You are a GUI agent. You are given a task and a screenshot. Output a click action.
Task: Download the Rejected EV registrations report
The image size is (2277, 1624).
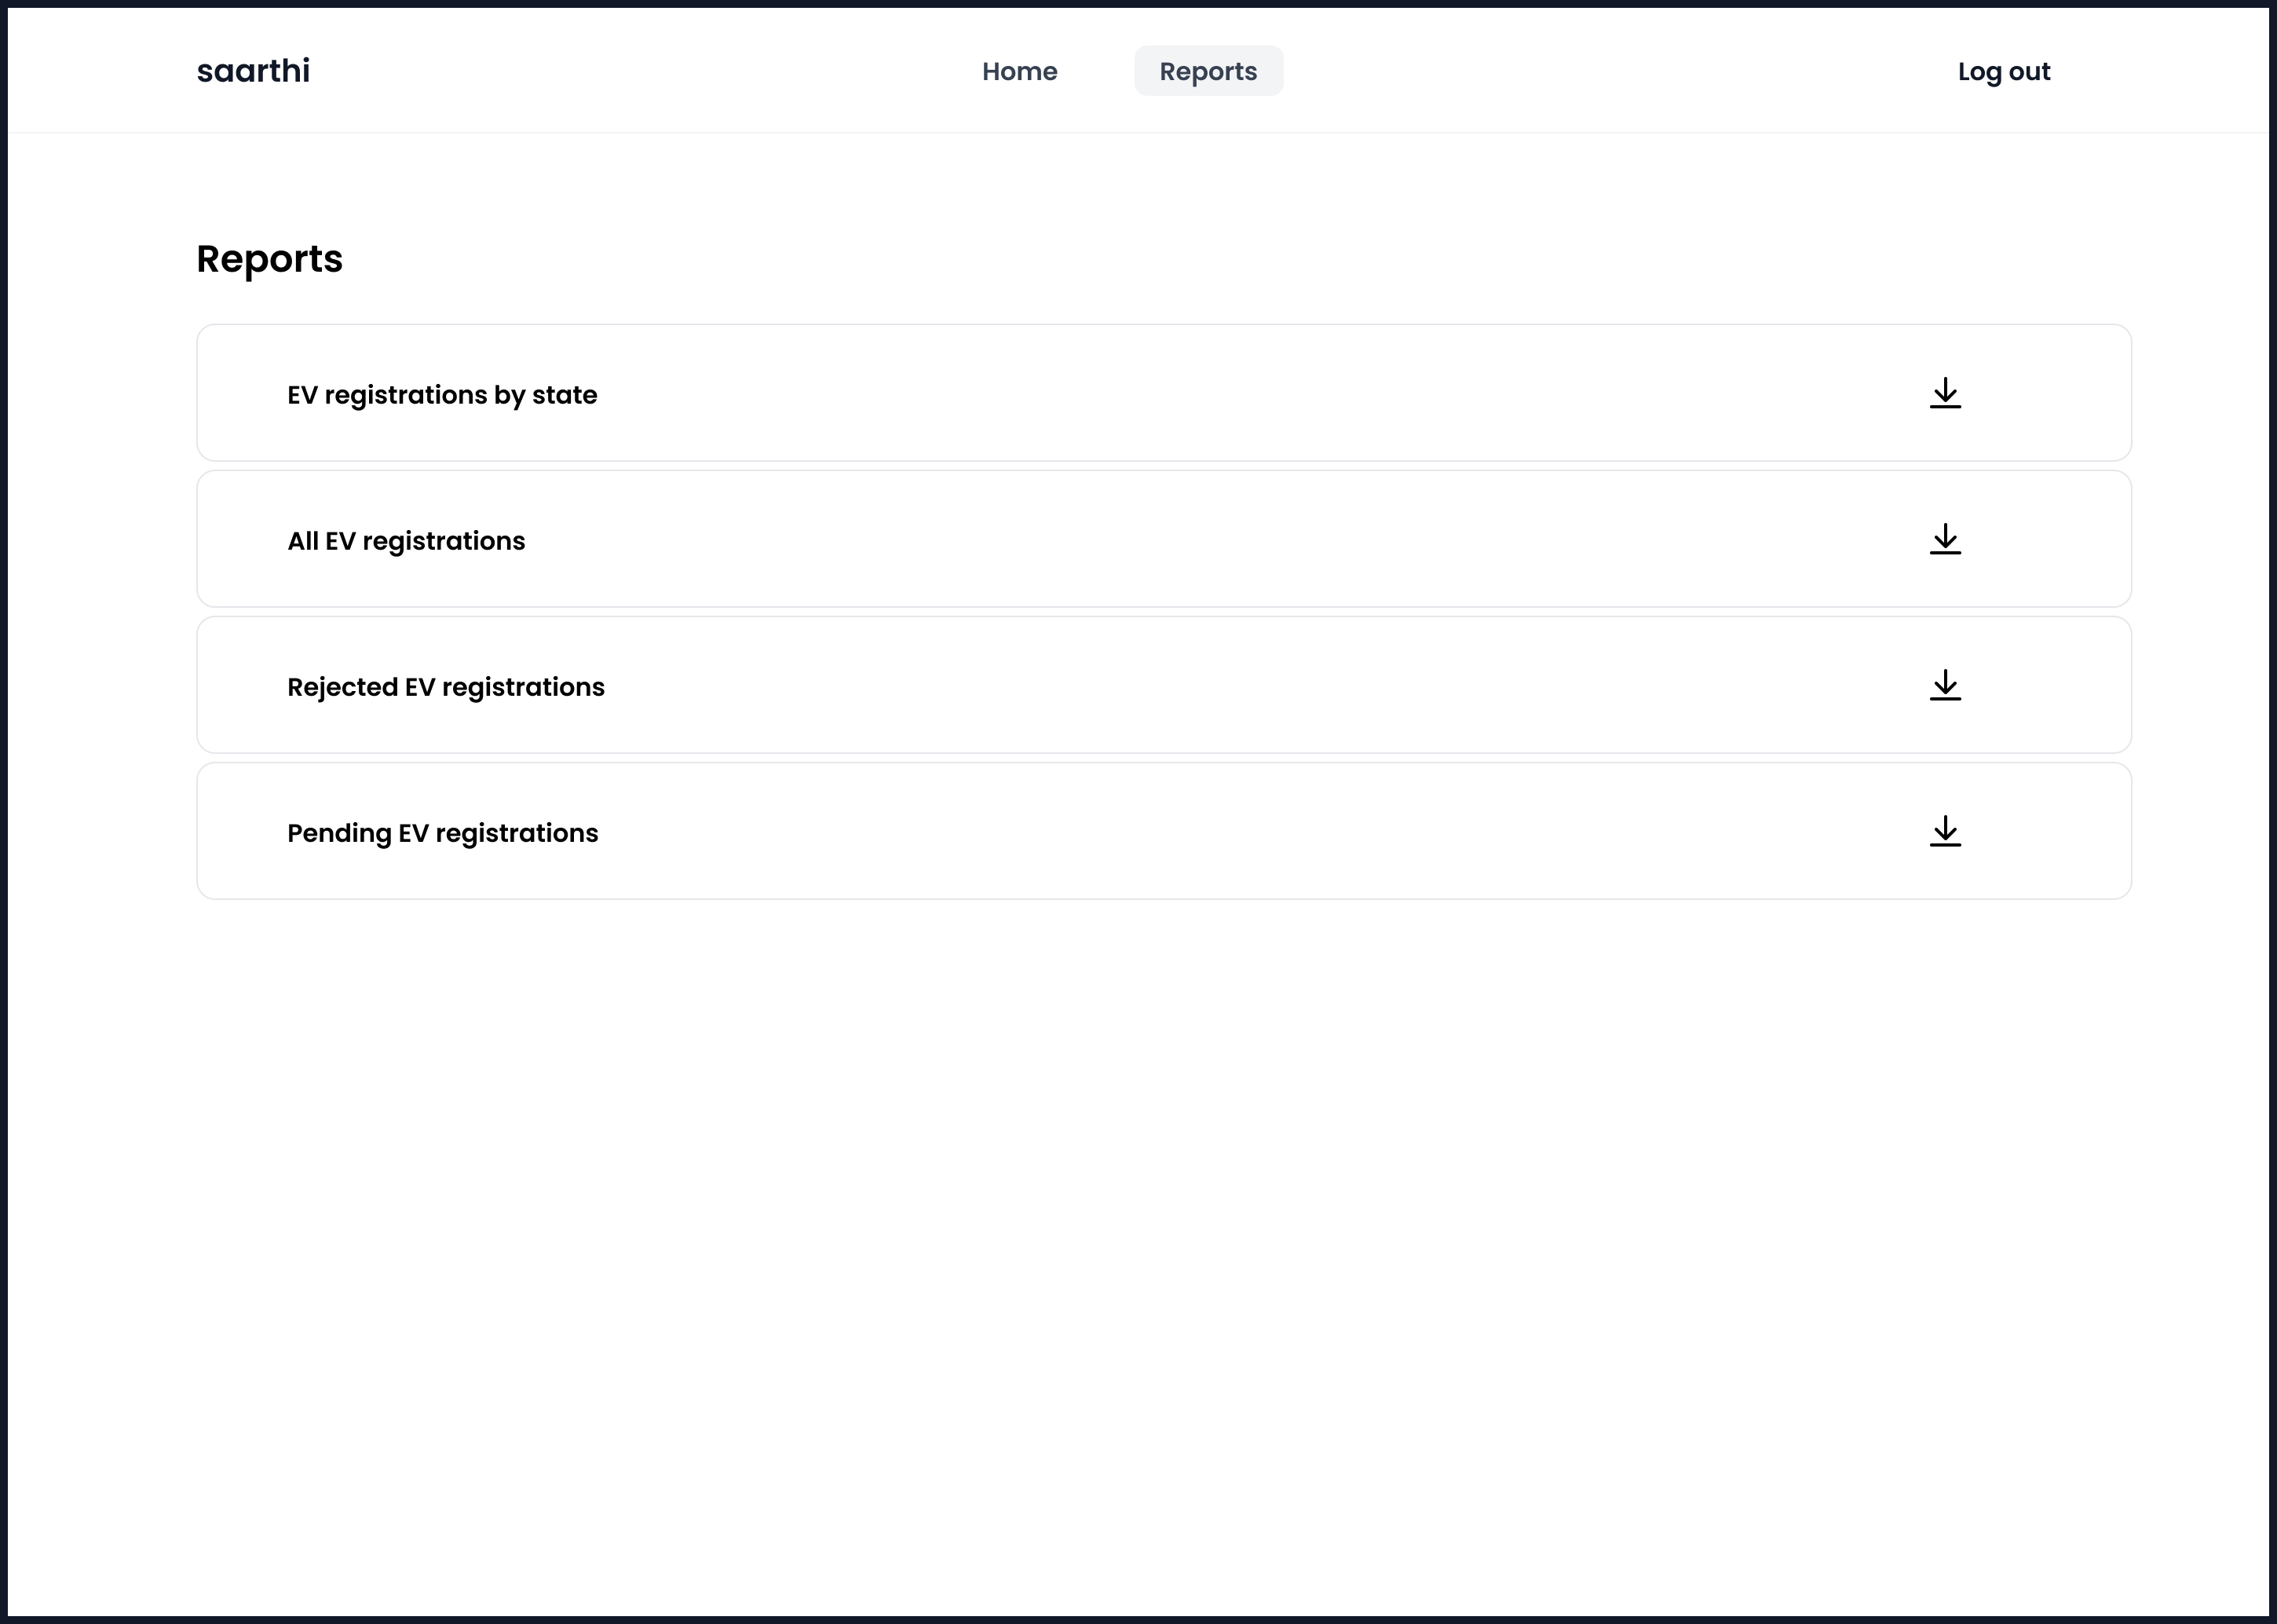click(1944, 685)
